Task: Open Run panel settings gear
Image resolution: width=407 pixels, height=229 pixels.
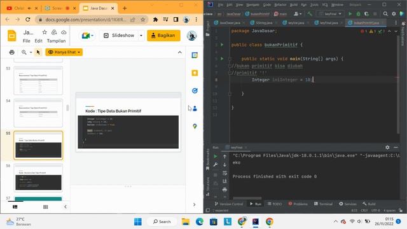Action: coord(387,147)
